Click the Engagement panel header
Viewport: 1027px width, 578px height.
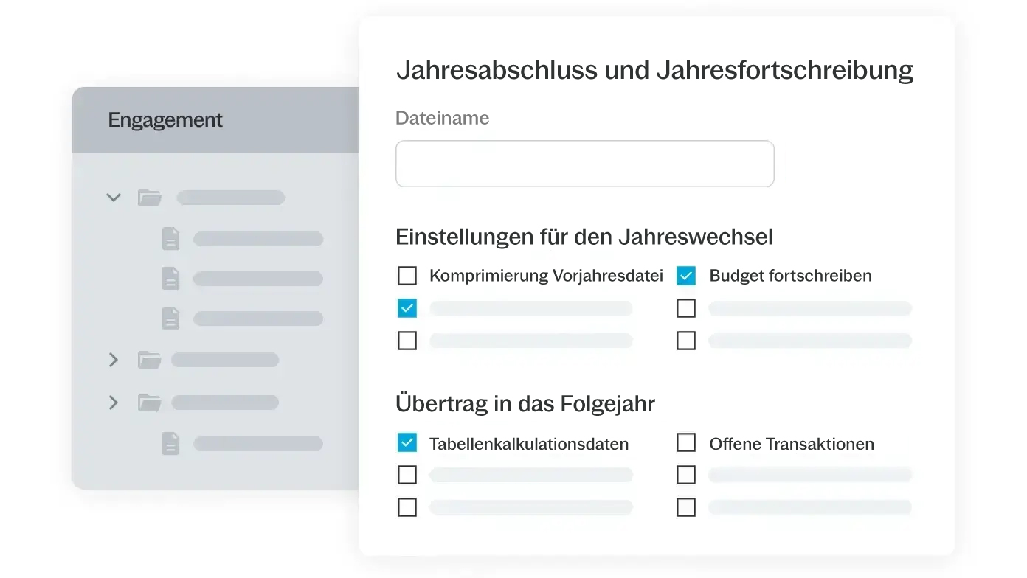165,120
